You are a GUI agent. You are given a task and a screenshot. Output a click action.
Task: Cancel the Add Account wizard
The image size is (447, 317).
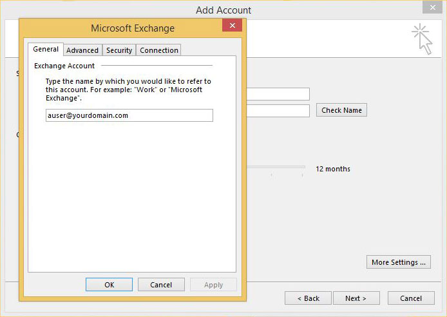point(411,298)
